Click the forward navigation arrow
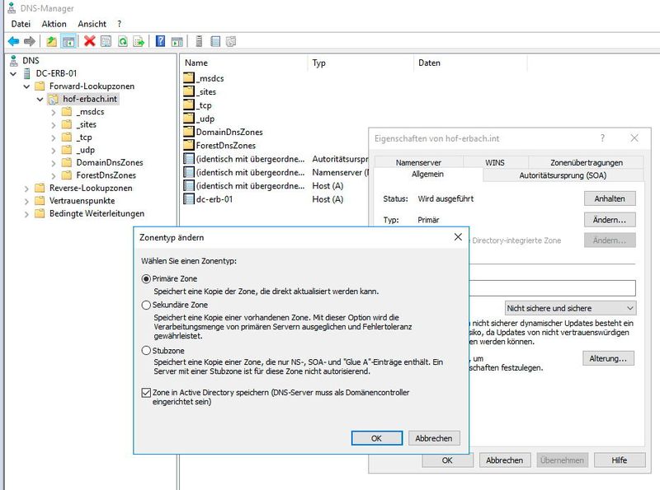This screenshot has width=660, height=490. pyautogui.click(x=31, y=40)
